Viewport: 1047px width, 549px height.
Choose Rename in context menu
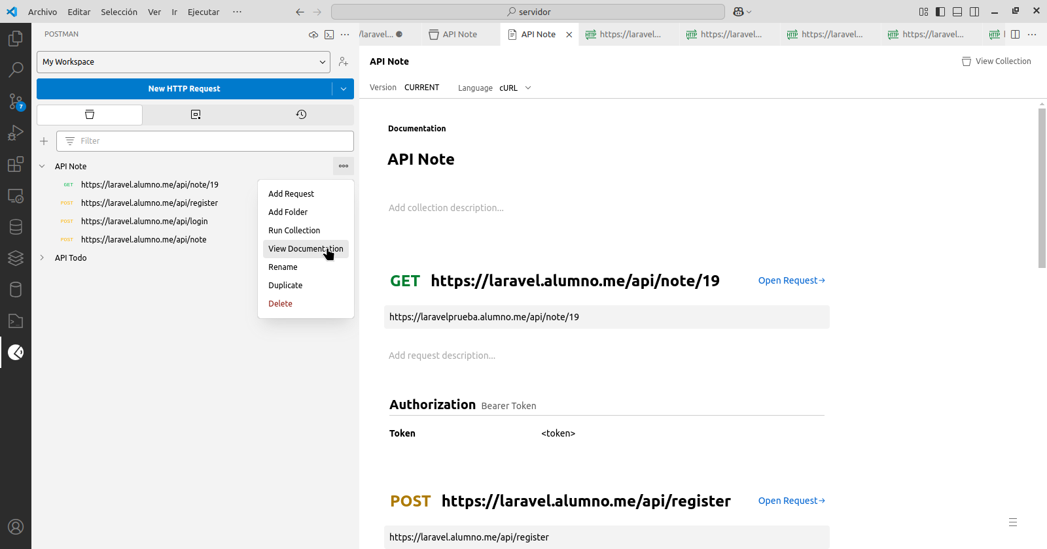click(306, 267)
